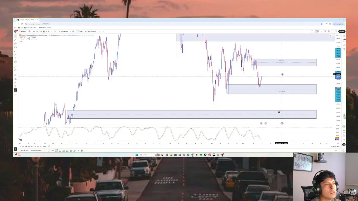Click the OFERTA supply zone label
Viewport: 358px width, 201px height.
pos(281,60)
